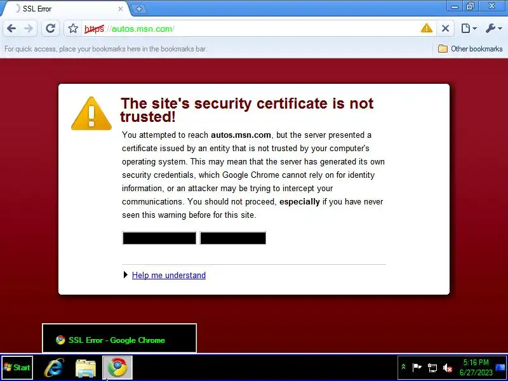Click the SSL warning triangle in address bar

[x=426, y=28]
